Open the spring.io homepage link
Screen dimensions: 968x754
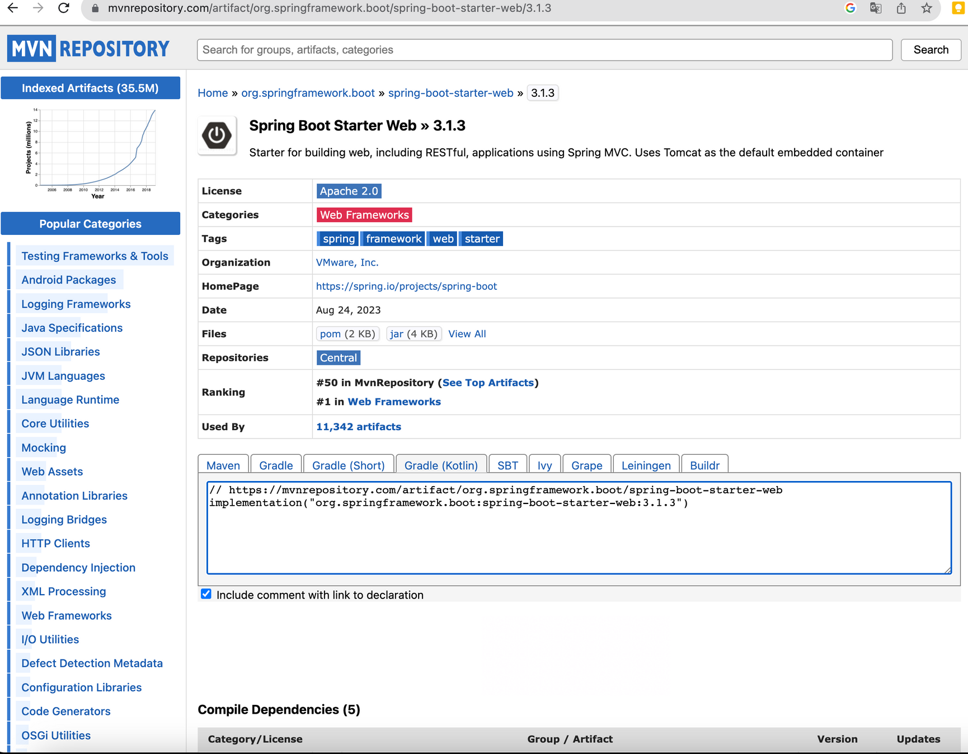(406, 286)
